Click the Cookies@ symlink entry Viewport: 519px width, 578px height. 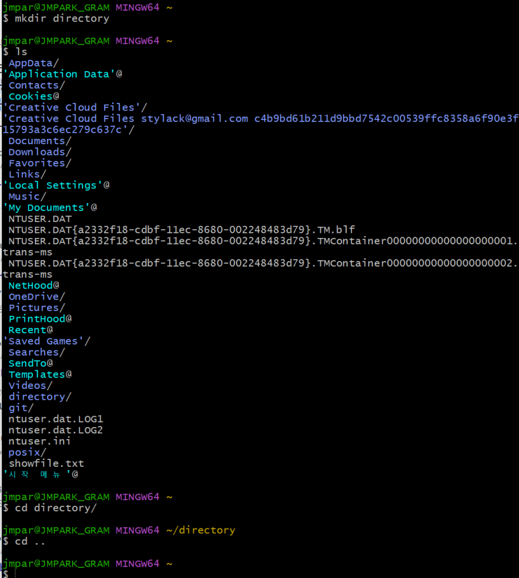[x=34, y=96]
